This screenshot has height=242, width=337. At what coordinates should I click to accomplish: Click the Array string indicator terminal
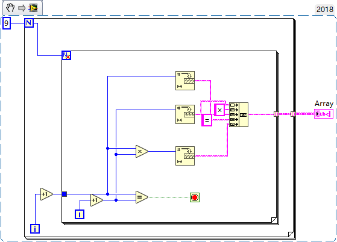coord(324,114)
